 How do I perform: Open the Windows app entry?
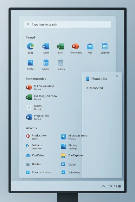[70, 173]
